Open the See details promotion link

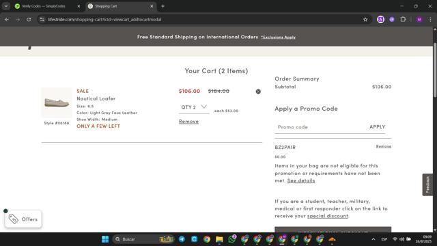[301, 180]
